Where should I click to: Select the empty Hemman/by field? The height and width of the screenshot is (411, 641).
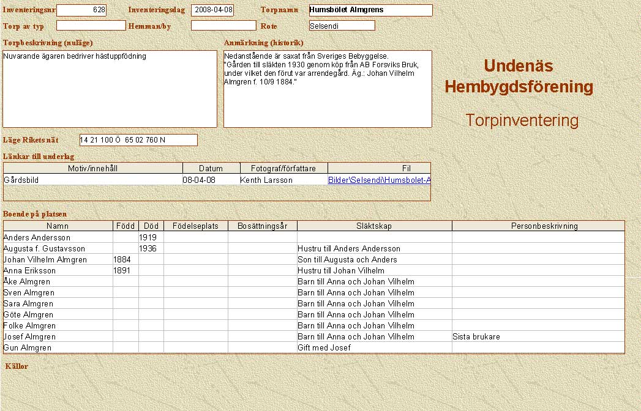pos(223,26)
